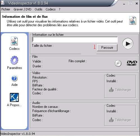Focus the file path input field
Viewport: 140px width, 136px height.
(x=75, y=40)
